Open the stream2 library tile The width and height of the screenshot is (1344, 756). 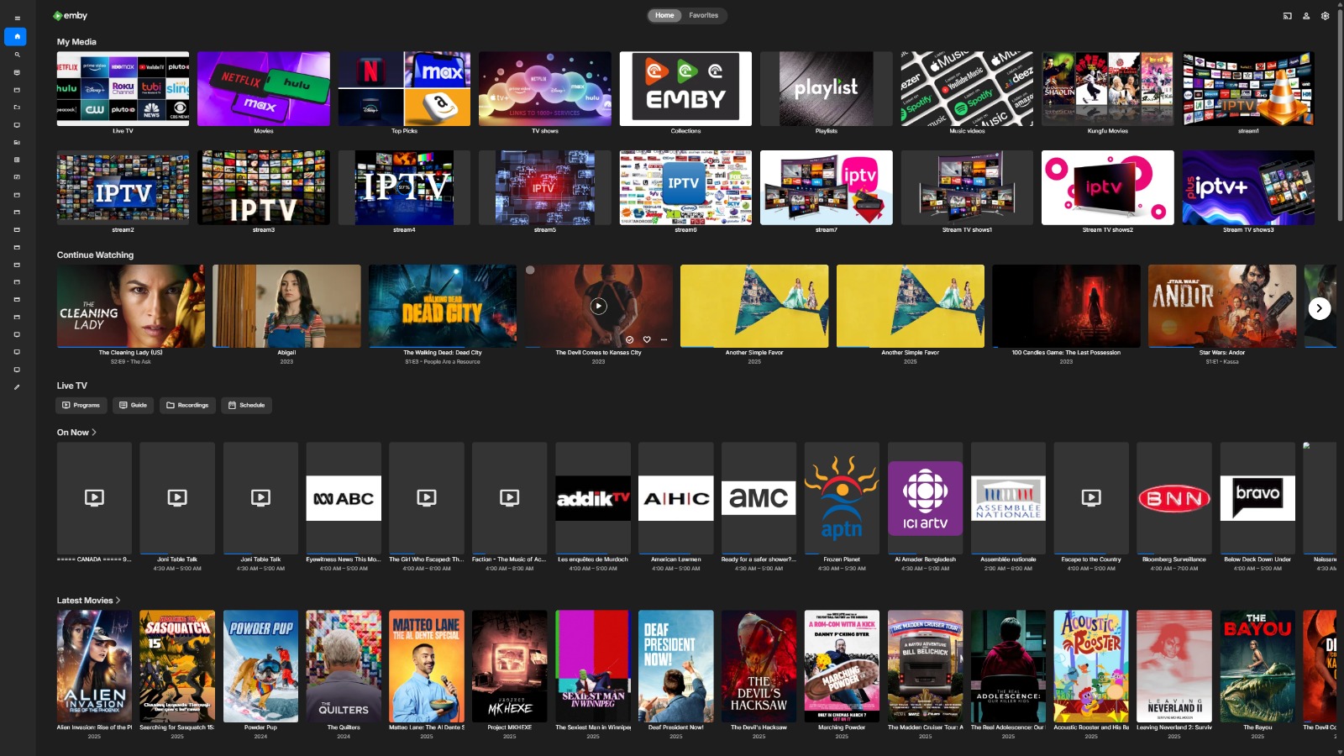pyautogui.click(x=123, y=187)
